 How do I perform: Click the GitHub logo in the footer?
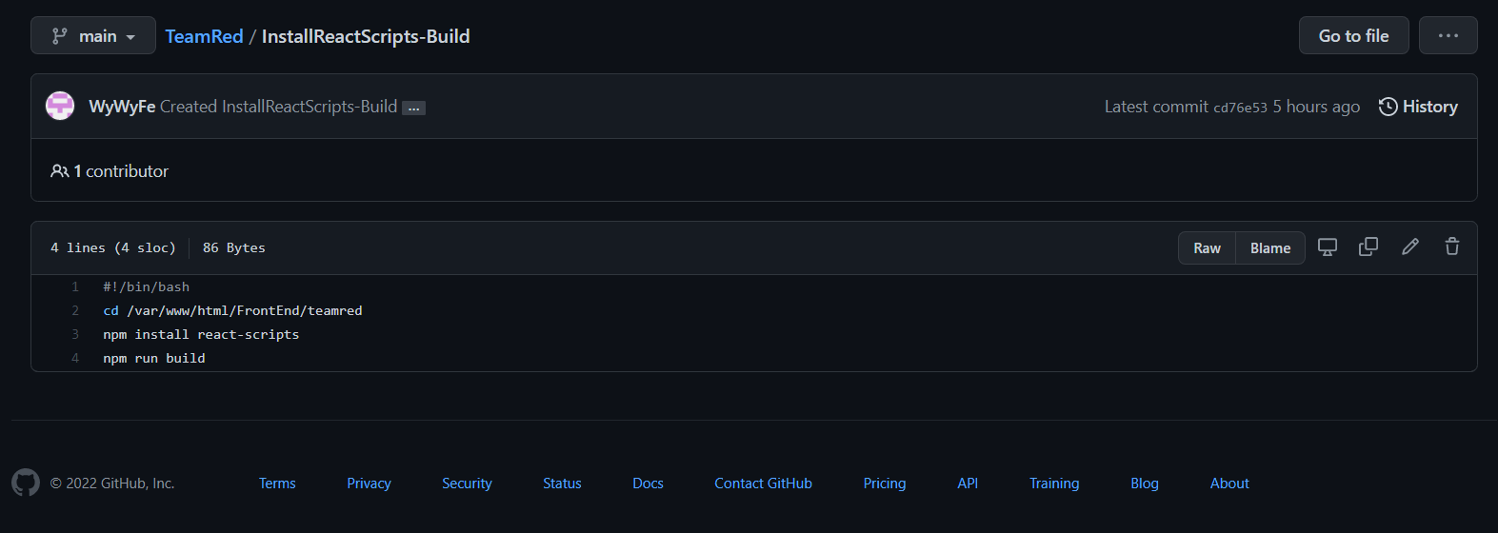[26, 483]
